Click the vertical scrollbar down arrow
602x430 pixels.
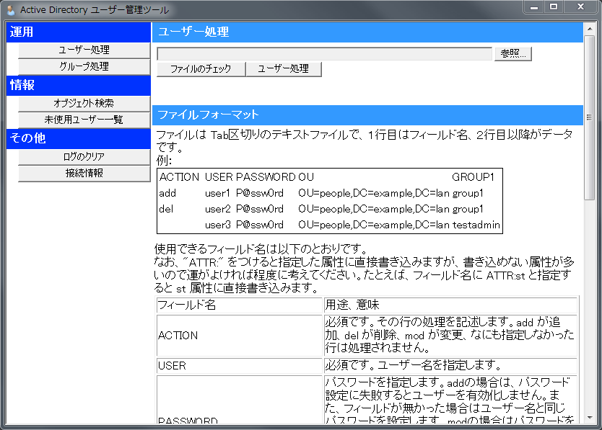(589, 418)
